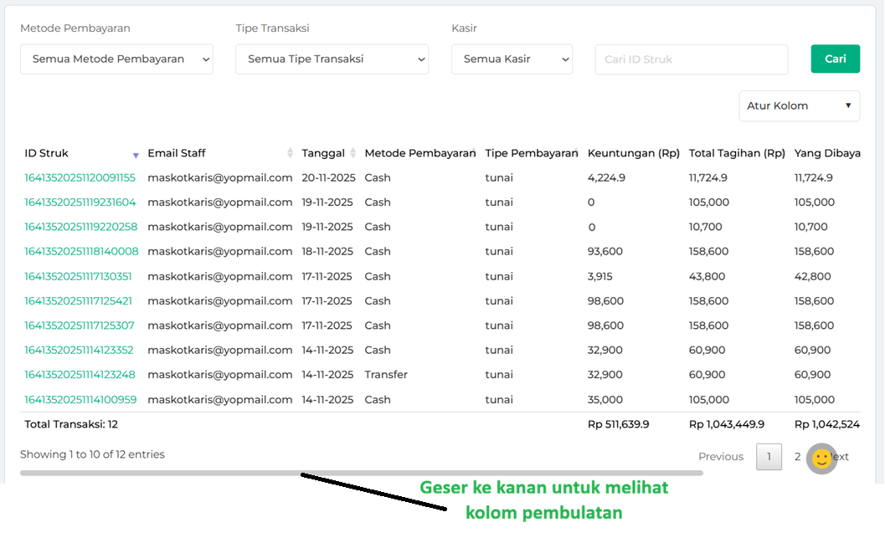Click the Previous pagination button
The image size is (885, 538).
pos(721,457)
